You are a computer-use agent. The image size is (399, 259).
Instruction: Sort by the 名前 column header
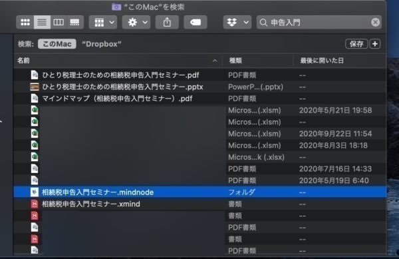(118, 61)
